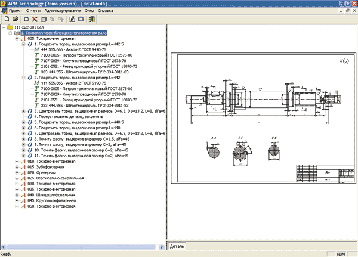The image size is (358, 257).
Task: Click the Open file toolbar icon
Action: (14, 19)
